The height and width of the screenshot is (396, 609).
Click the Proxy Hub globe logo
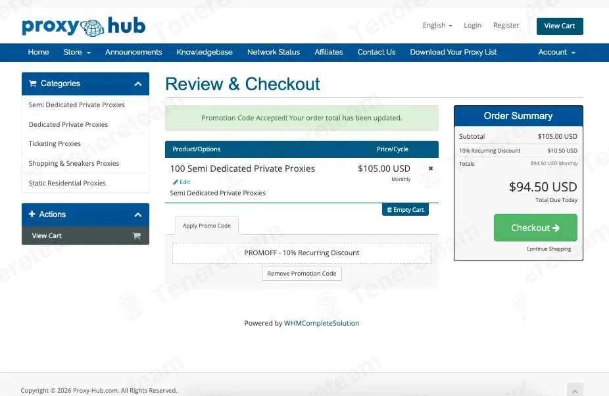click(84, 26)
